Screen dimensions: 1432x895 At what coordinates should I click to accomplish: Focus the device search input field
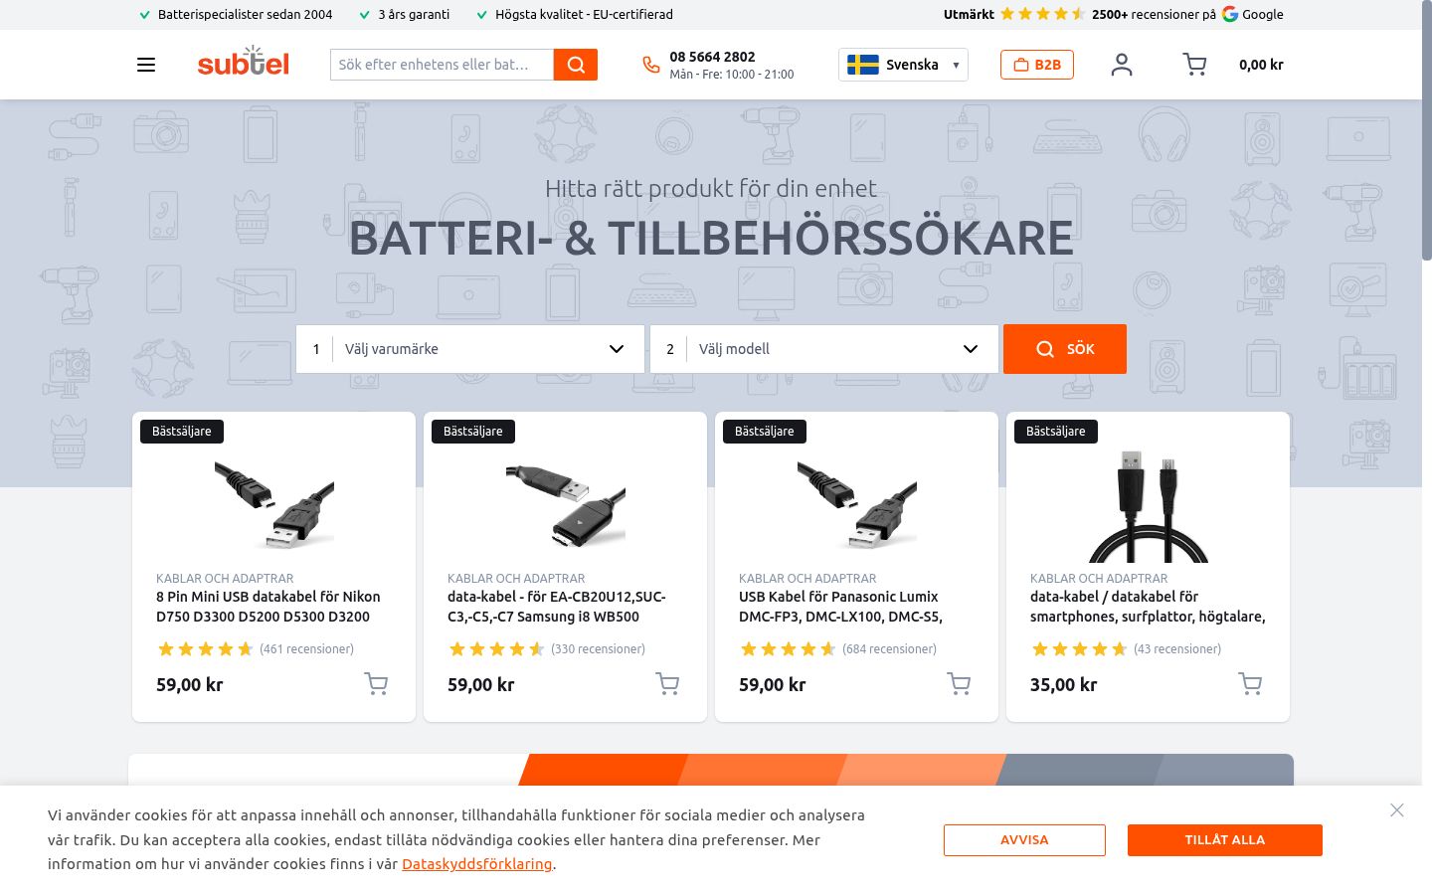(x=442, y=65)
